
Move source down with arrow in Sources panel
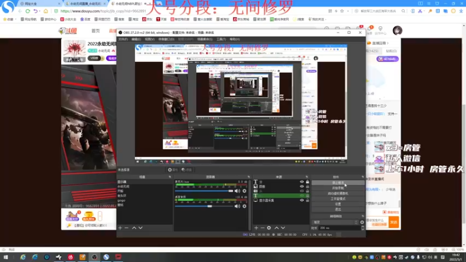(283, 228)
